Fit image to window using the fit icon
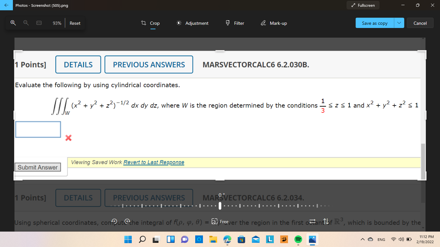 point(39,23)
